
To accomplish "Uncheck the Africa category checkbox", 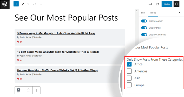I will 129,64.
